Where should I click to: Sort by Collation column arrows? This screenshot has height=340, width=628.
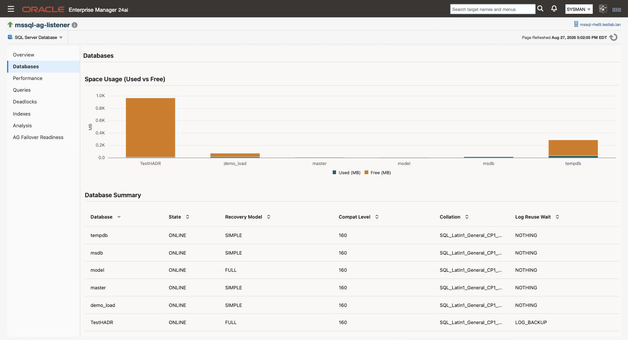pyautogui.click(x=467, y=217)
